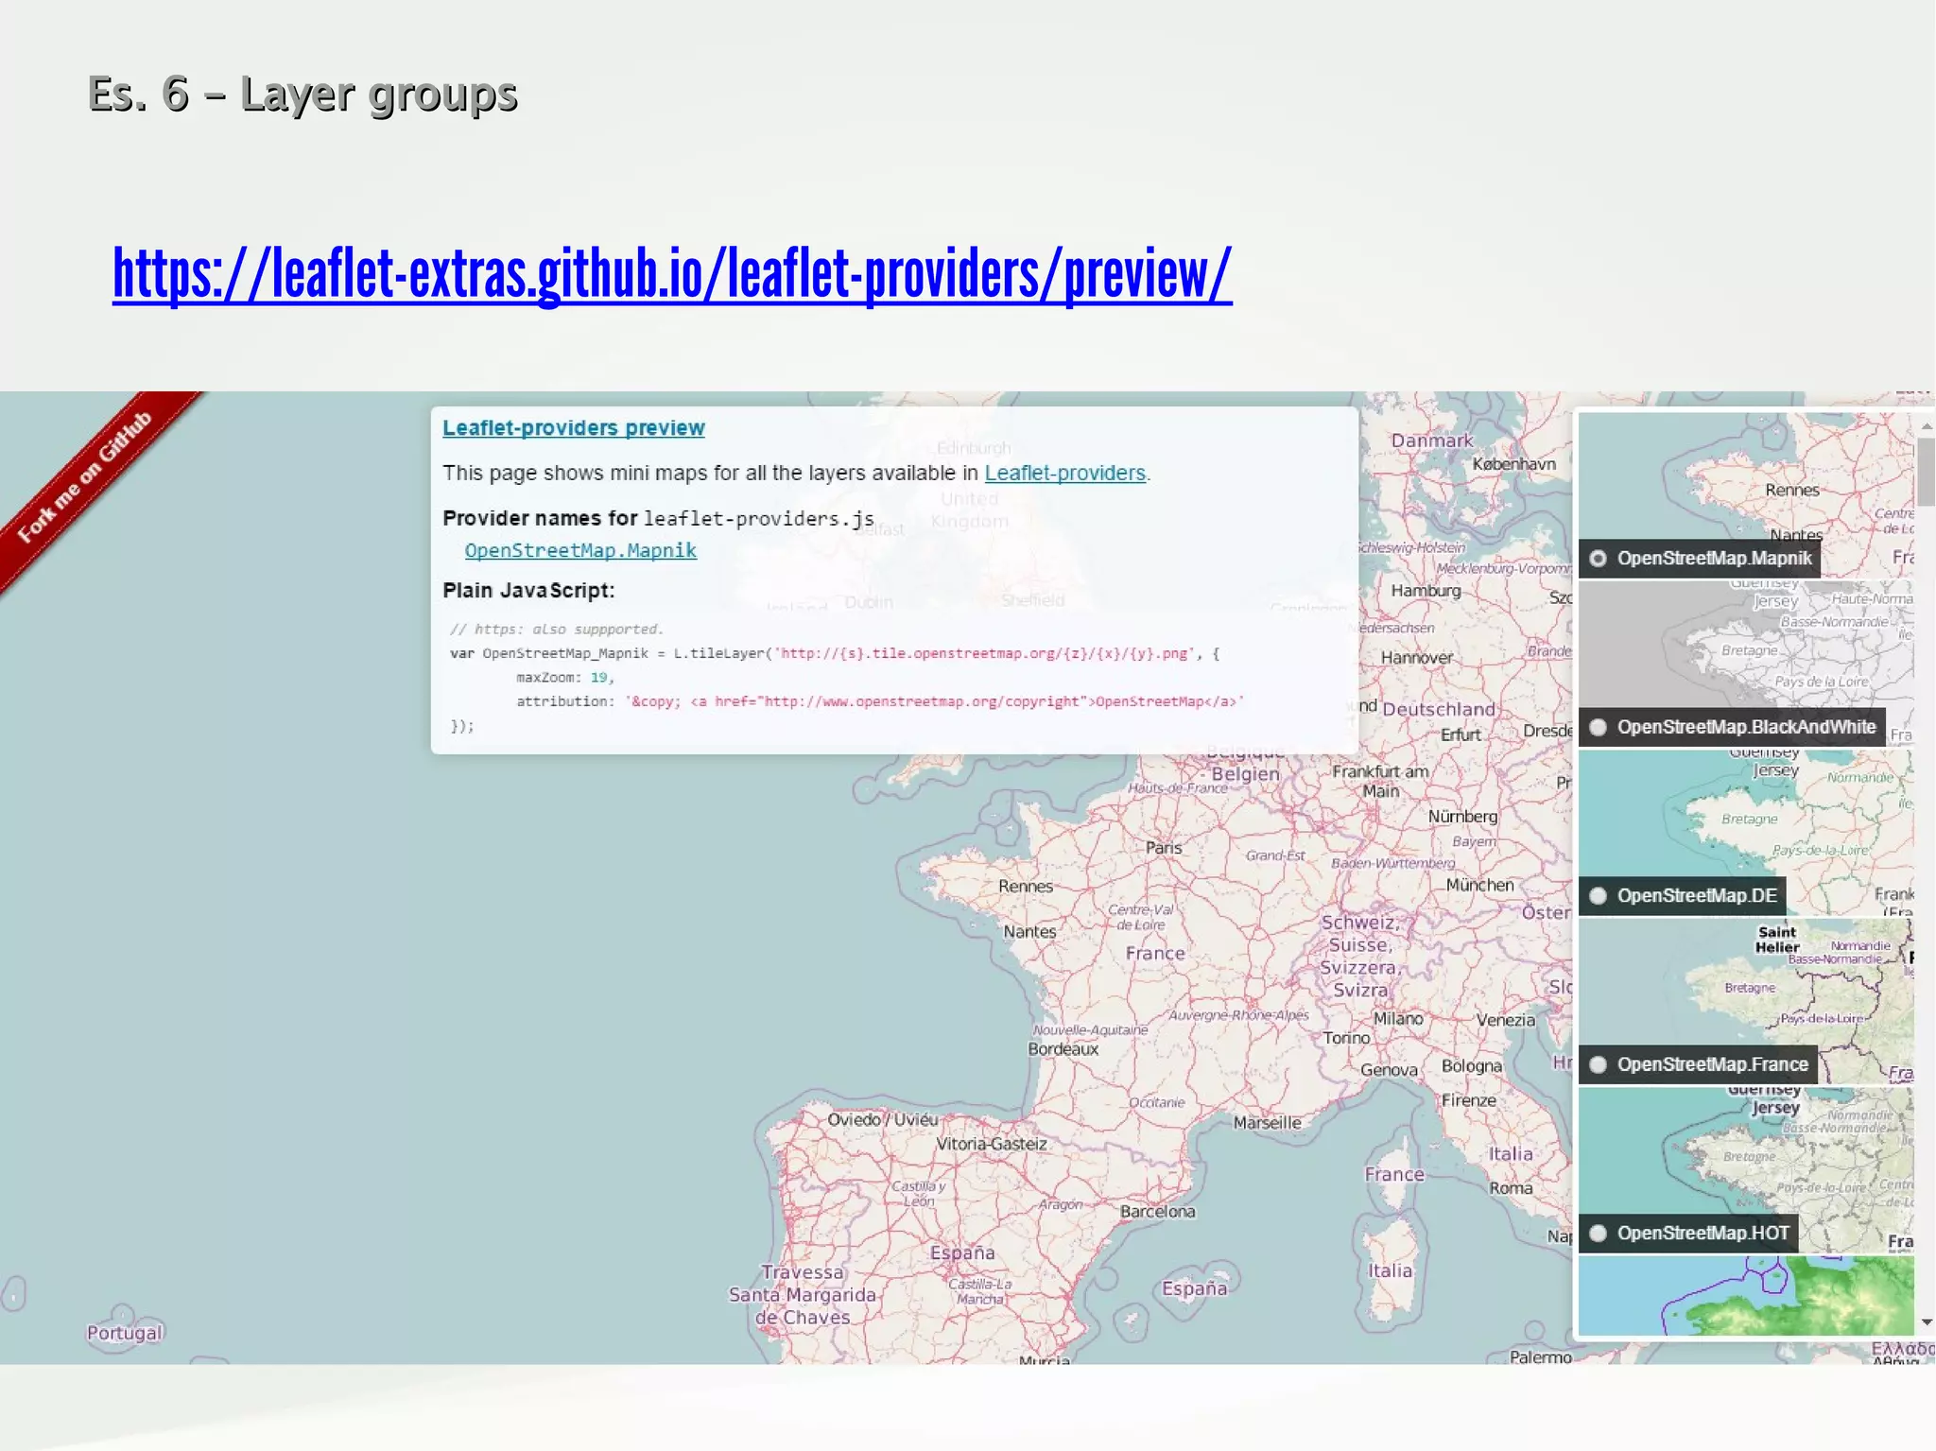
Task: Click the '// https: also suppported.' code comment
Action: [557, 630]
